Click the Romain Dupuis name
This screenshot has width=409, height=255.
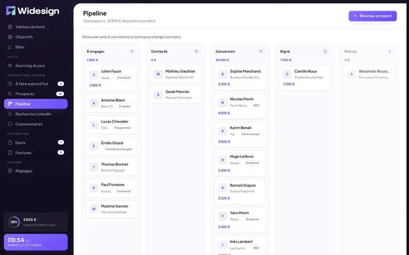coord(242,185)
